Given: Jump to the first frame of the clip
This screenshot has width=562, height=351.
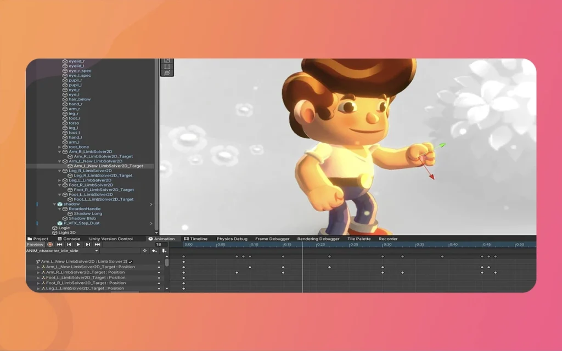Looking at the screenshot, I should (59, 244).
